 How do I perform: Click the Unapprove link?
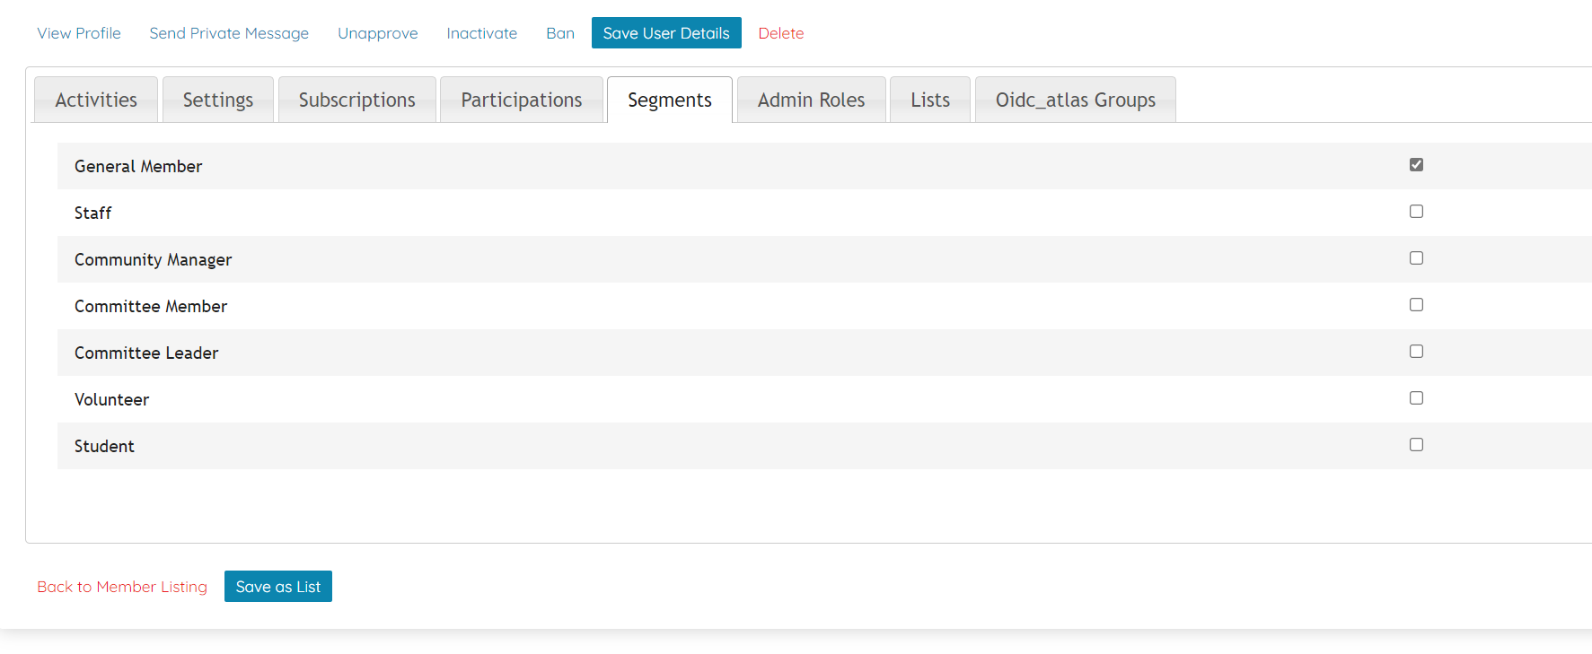click(378, 33)
